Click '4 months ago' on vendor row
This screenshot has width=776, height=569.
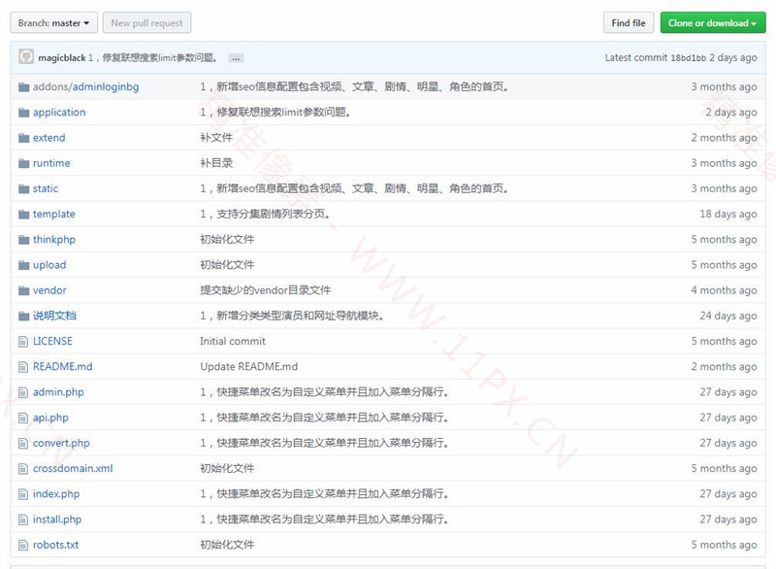[x=724, y=290]
